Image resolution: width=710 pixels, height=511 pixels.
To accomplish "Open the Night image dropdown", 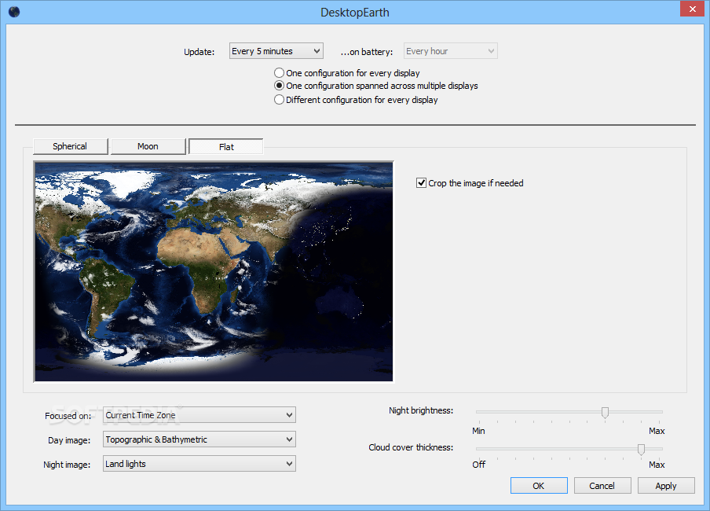I will pyautogui.click(x=199, y=464).
